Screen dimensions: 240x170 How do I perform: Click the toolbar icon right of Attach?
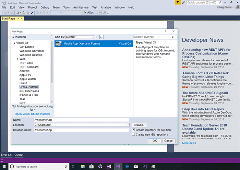105,13
